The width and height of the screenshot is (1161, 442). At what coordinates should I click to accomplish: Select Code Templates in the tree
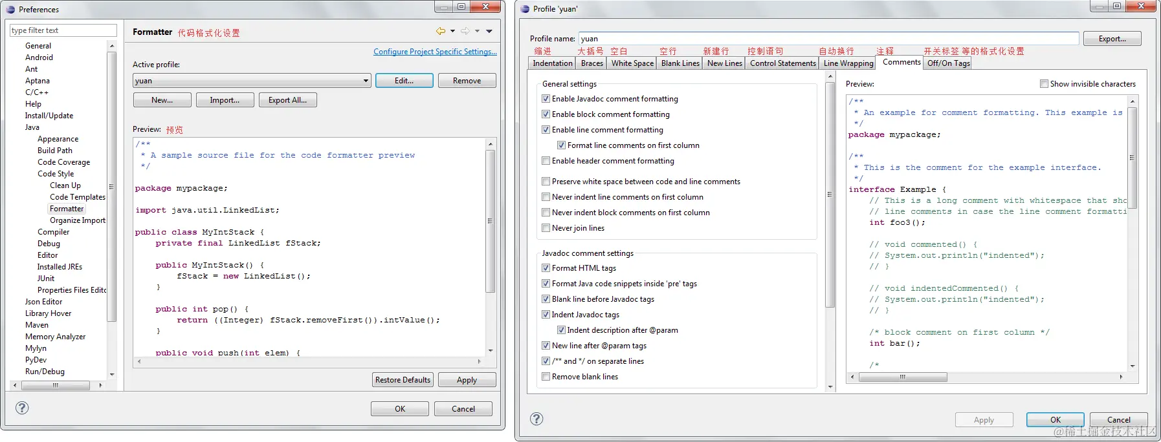click(x=77, y=197)
